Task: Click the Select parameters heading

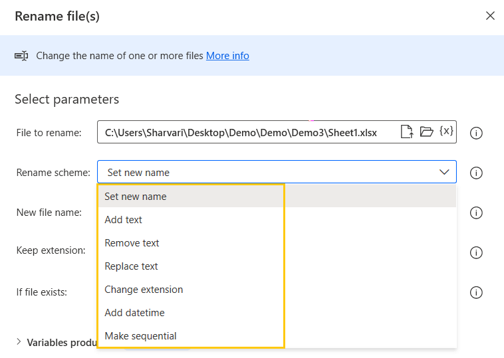Action: coord(67,100)
